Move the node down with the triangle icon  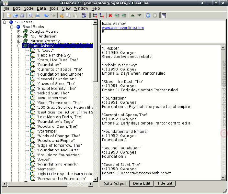140,16
